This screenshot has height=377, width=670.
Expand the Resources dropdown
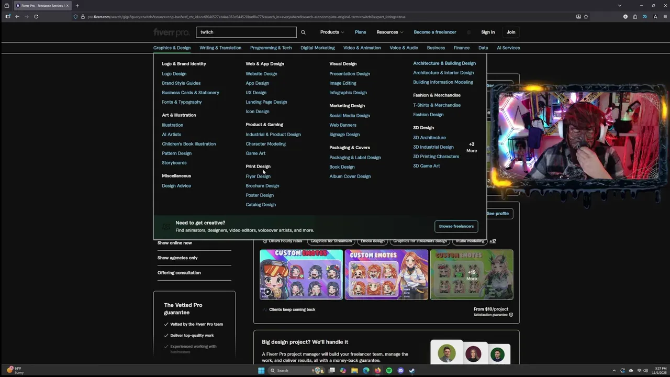point(389,32)
